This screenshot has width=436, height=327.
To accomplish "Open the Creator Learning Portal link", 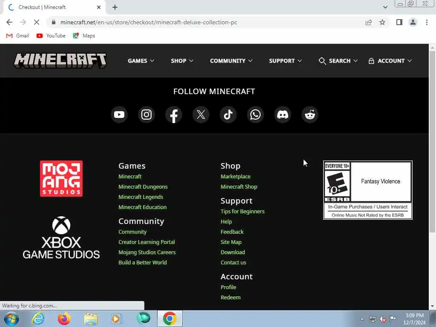I will (146, 242).
